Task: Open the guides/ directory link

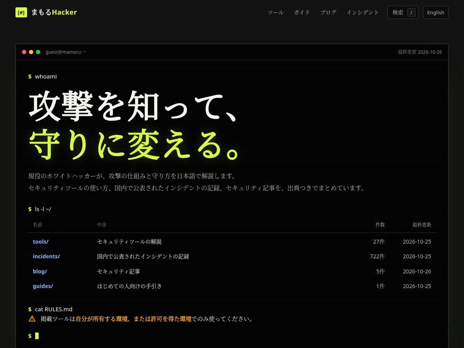Action: (43, 286)
